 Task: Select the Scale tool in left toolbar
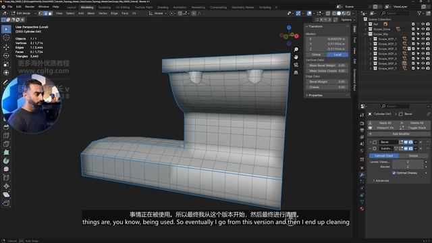click(6, 64)
